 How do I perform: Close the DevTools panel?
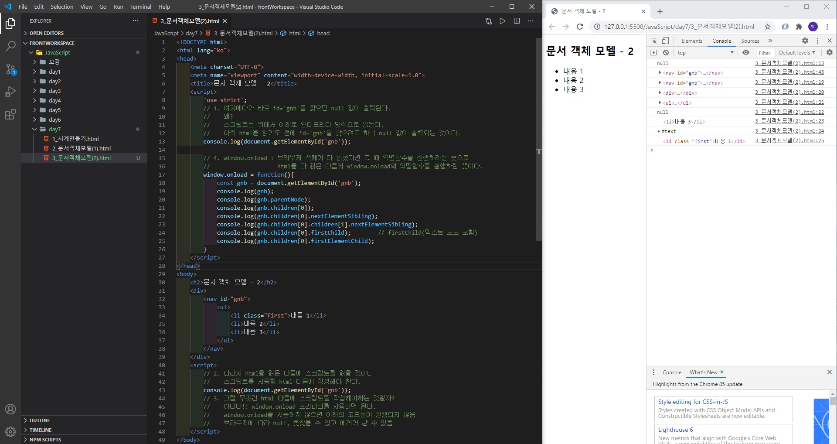[830, 41]
